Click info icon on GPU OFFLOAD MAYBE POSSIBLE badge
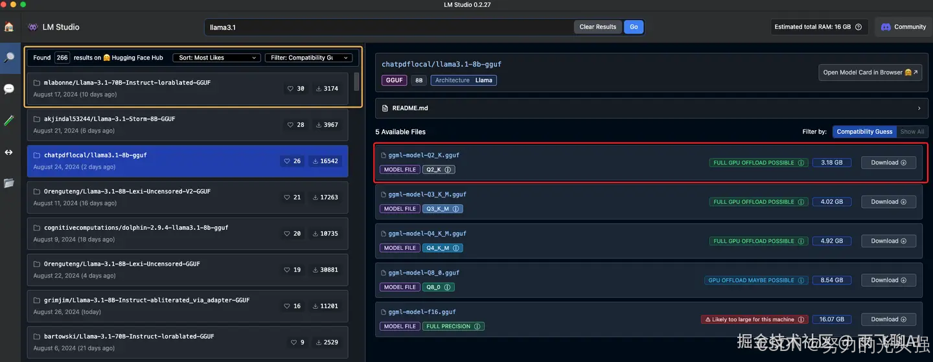 pos(801,280)
